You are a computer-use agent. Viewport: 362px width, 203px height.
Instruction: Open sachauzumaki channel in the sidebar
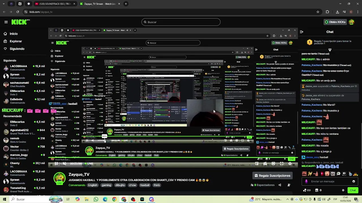pos(24,85)
